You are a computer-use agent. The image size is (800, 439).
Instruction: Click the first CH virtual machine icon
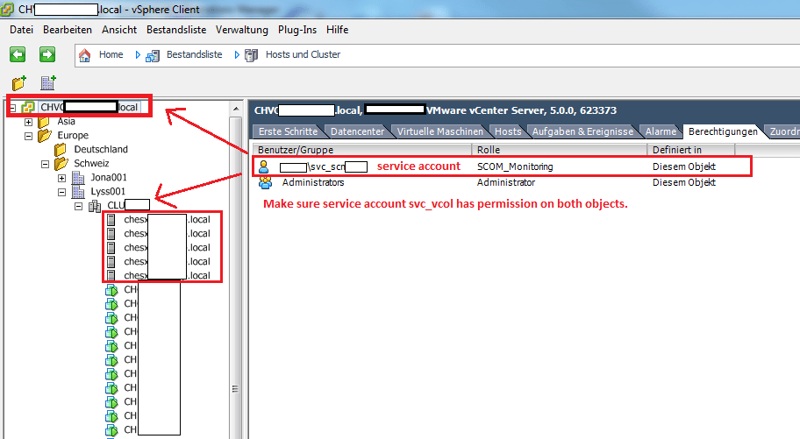pos(111,290)
